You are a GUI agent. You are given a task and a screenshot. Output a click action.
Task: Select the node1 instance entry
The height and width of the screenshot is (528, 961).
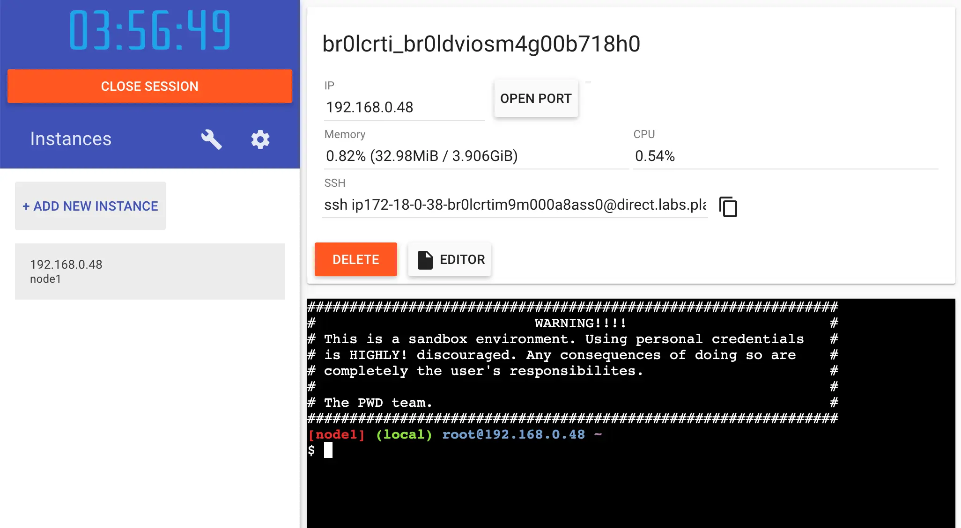149,270
